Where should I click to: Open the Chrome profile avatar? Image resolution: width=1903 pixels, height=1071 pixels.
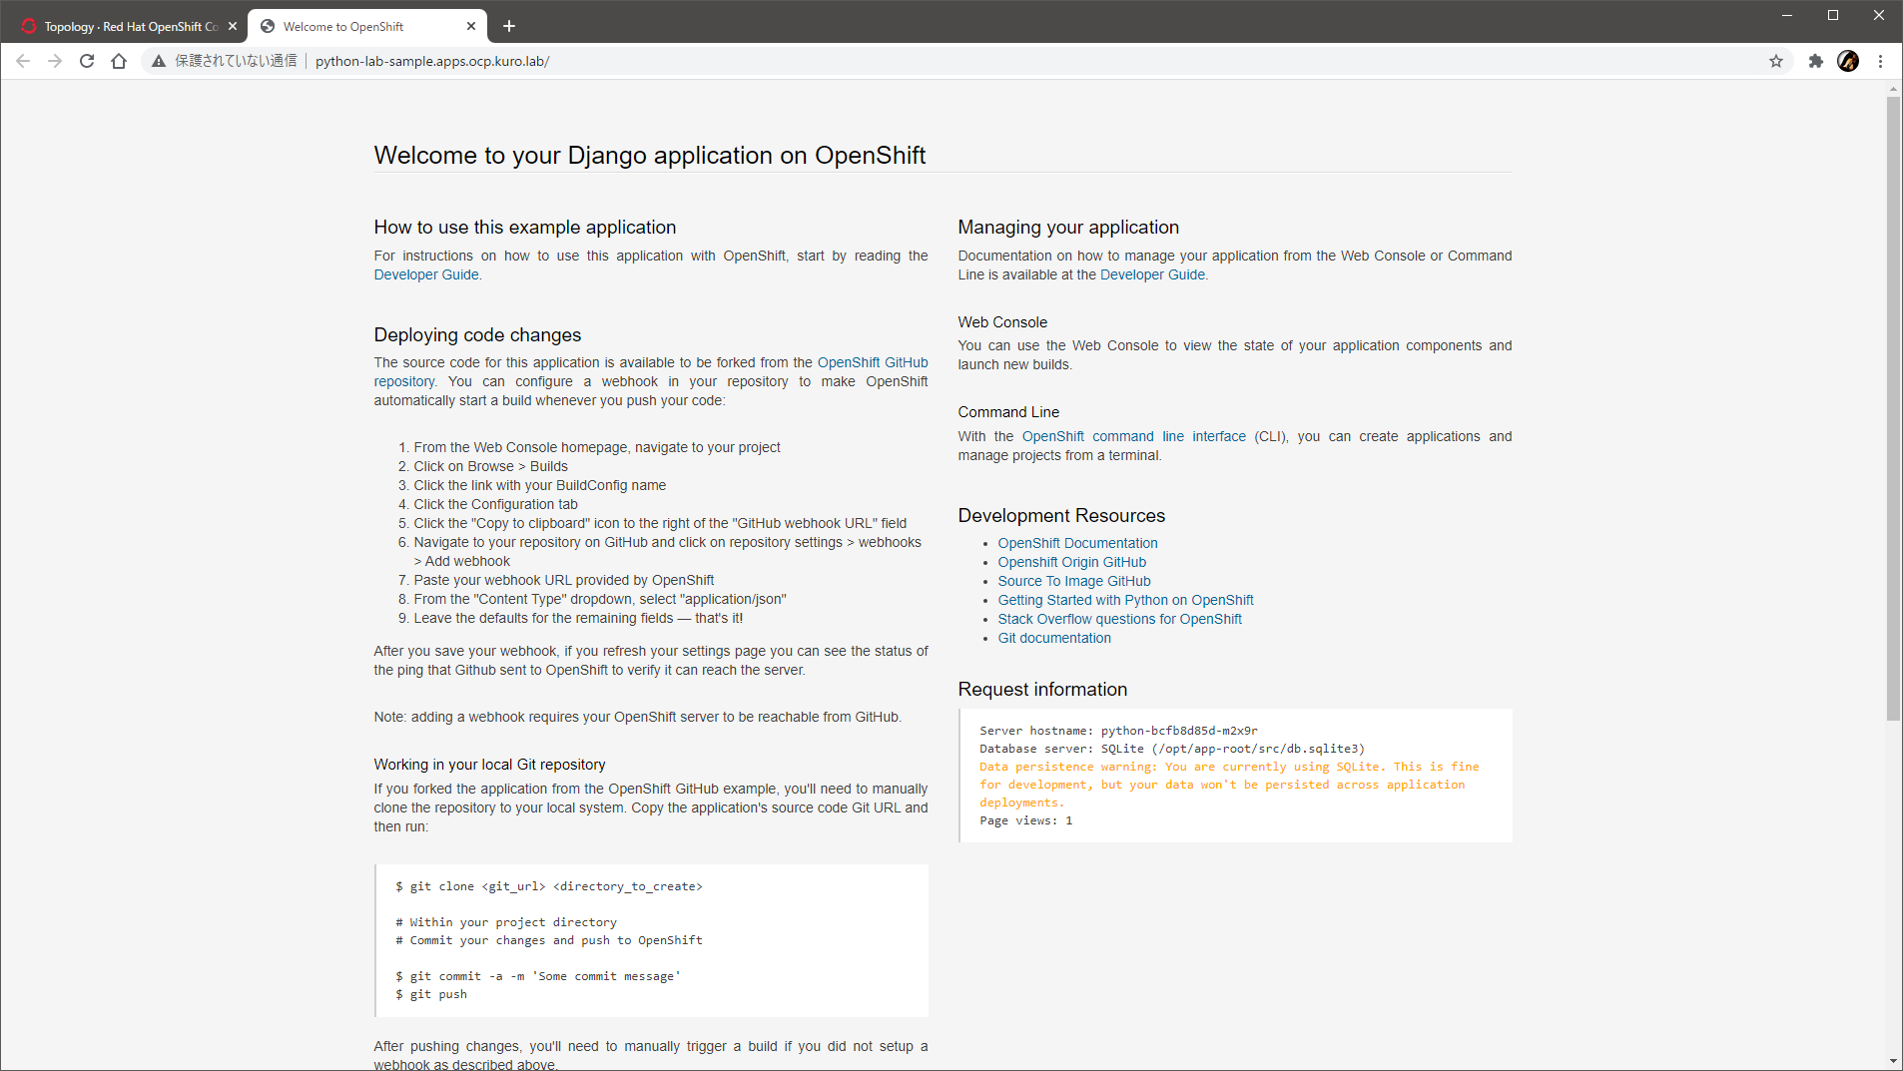pyautogui.click(x=1848, y=61)
